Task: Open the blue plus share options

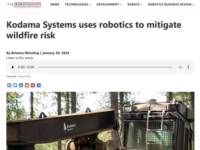Action: click(x=39, y=85)
